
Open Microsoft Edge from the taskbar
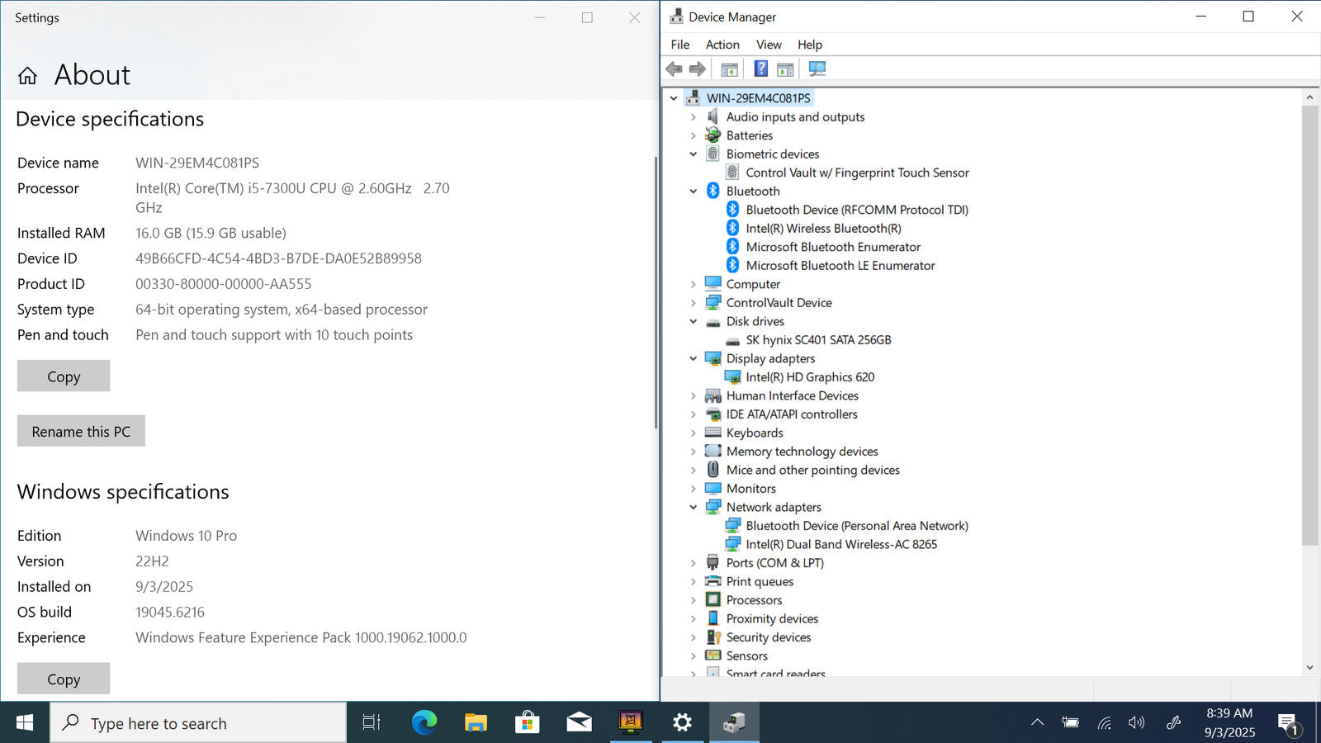424,723
